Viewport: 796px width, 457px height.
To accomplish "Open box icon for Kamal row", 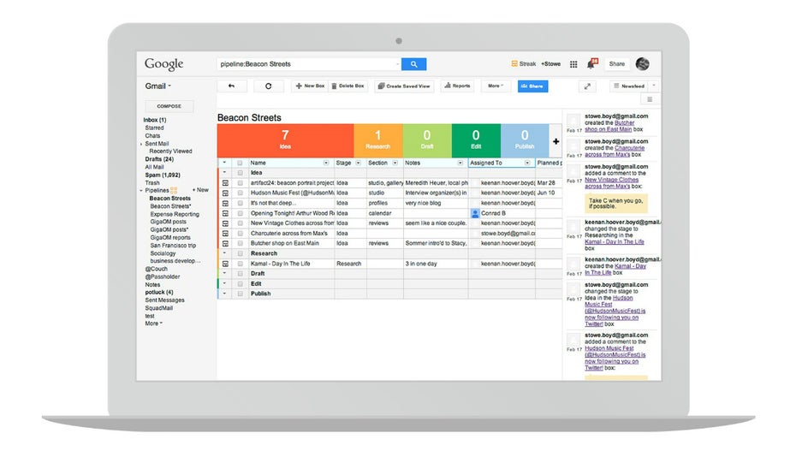I will (225, 264).
